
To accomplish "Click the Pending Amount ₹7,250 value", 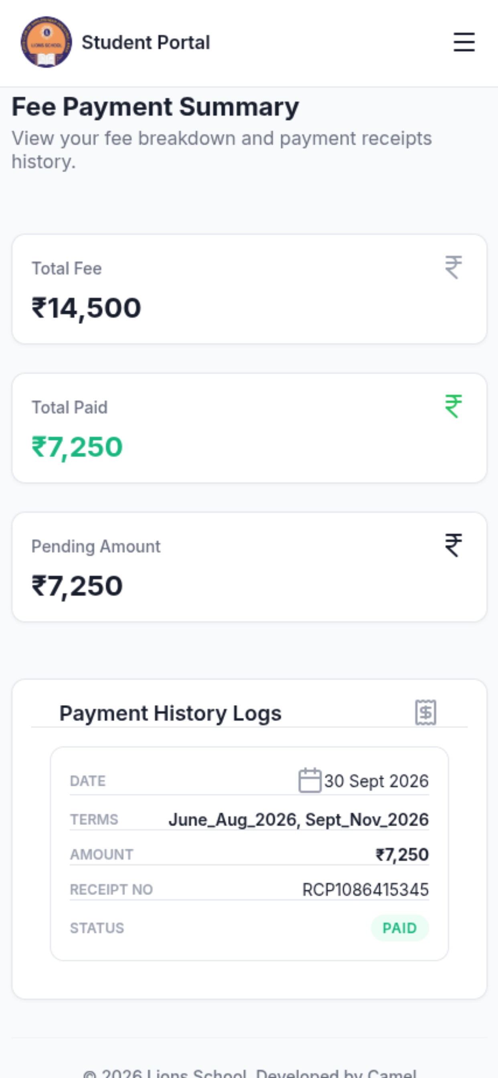I will tap(77, 586).
